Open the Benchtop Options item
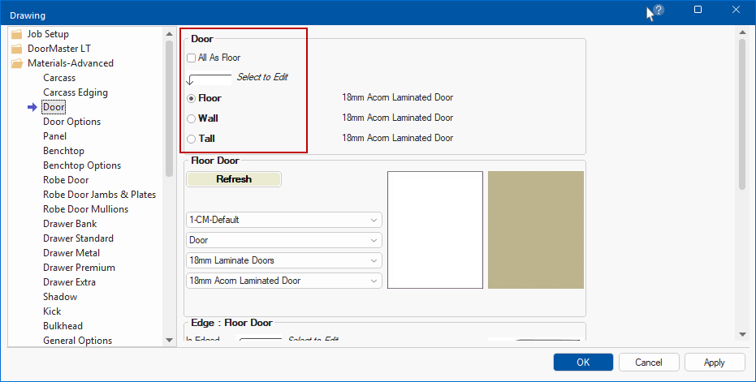The height and width of the screenshot is (382, 756). coord(82,165)
